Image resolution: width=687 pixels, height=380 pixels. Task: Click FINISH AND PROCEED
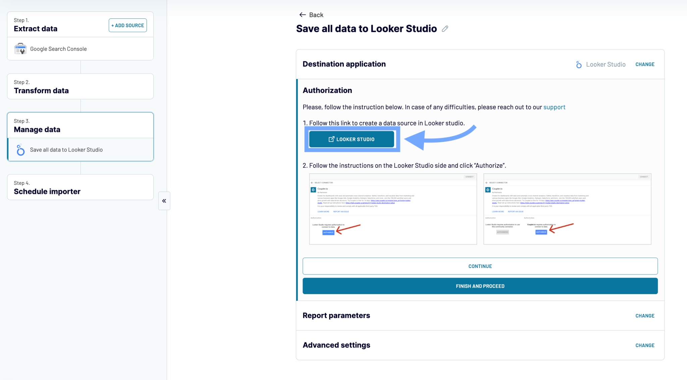tap(480, 286)
